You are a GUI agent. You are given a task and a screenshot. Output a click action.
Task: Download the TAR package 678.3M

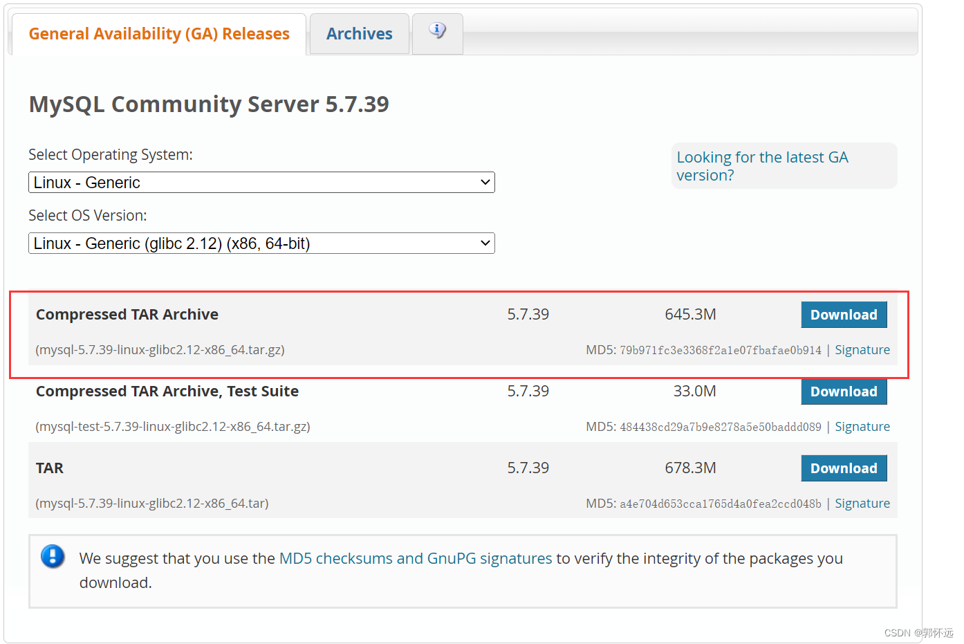tap(844, 468)
